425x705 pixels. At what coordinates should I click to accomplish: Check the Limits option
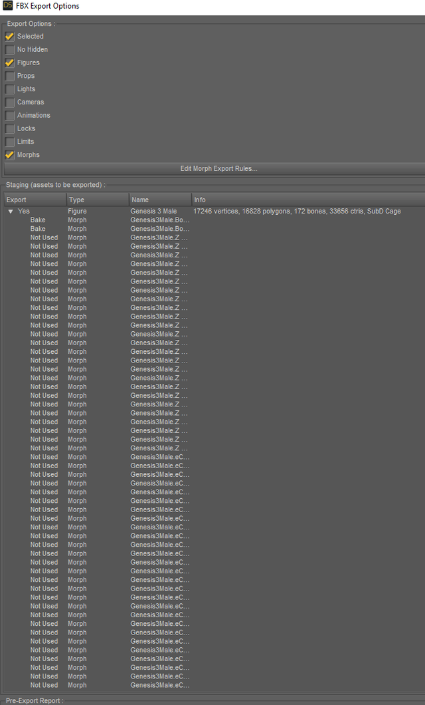(10, 142)
